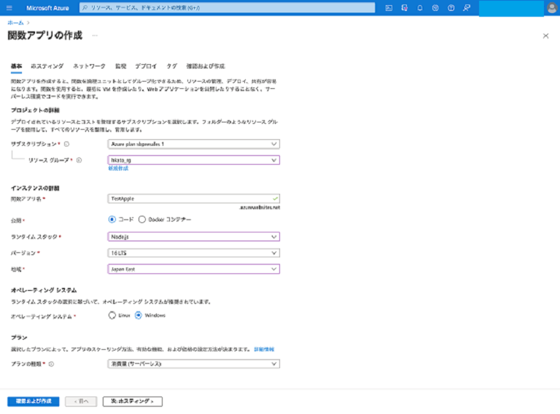Open the 詳細情報 link in plan section
This screenshot has width=560, height=414.
click(264, 349)
